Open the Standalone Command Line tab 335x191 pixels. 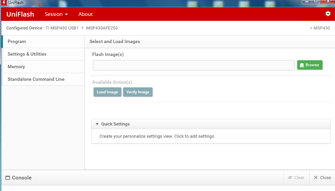[43, 79]
